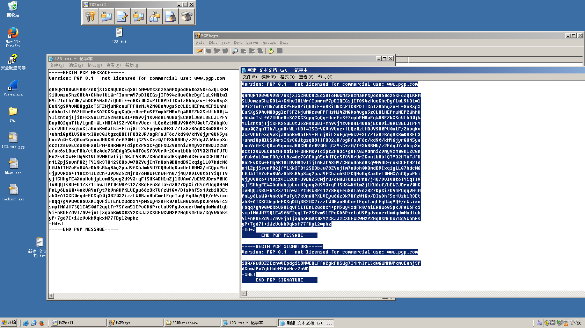Open 编辑 menu in 新建 文本文档 Notepad
Viewport: 585px width, 328px height.
click(x=268, y=77)
